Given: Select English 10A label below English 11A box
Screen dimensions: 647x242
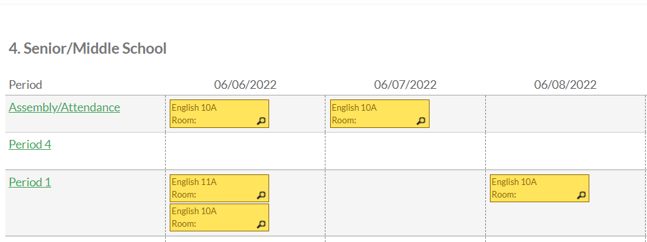Looking at the screenshot, I should point(194,211).
